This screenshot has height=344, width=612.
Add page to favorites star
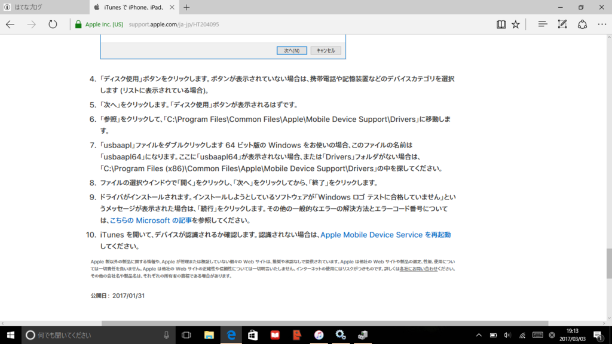tap(516, 24)
